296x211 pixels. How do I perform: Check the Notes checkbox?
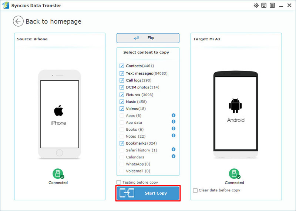pyautogui.click(x=122, y=136)
